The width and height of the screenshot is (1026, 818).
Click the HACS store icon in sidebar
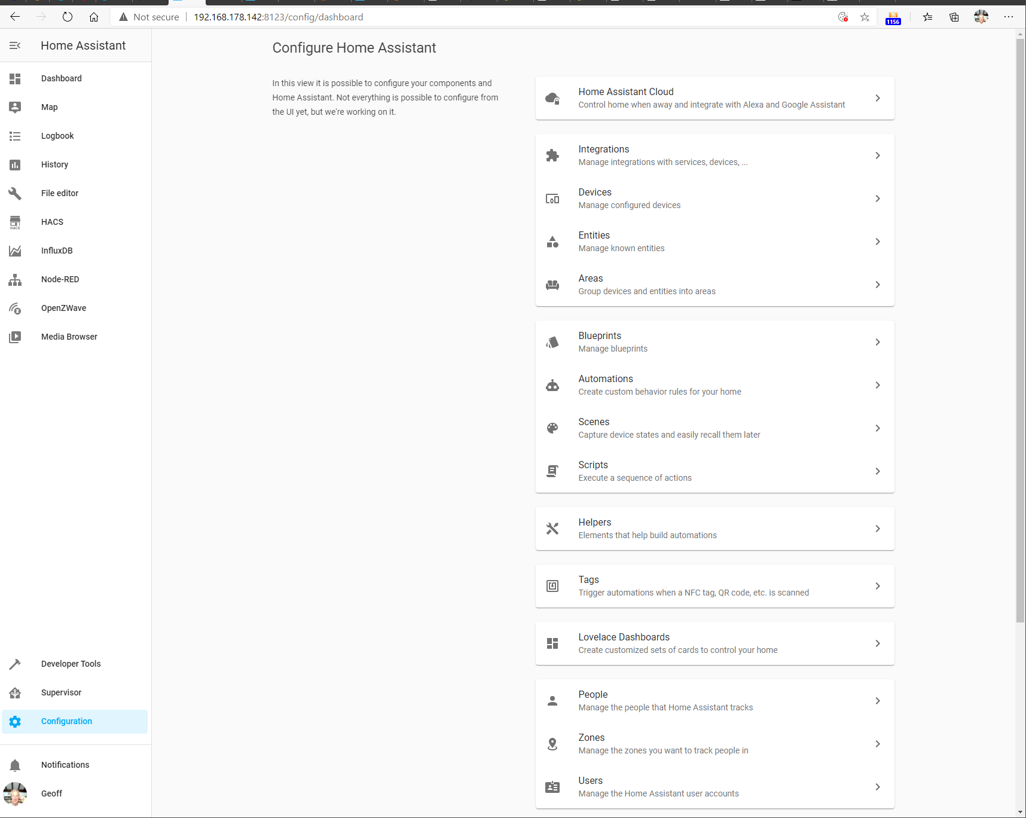pyautogui.click(x=15, y=222)
